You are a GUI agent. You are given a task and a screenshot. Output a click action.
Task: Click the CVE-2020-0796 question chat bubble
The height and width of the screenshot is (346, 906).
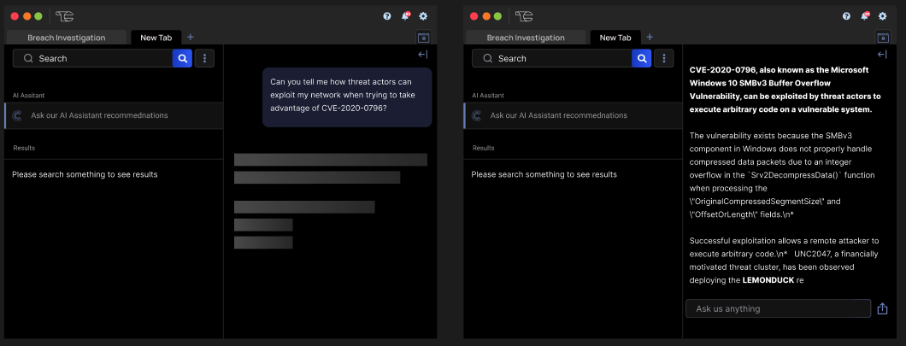tap(347, 97)
